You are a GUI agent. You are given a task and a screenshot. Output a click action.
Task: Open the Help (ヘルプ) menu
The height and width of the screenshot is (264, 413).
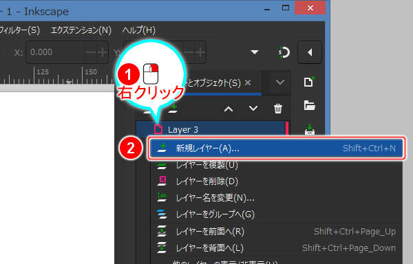point(139,30)
